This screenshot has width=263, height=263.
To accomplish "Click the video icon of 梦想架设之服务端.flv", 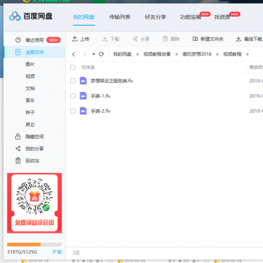I will 83,81.
